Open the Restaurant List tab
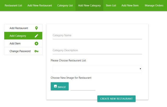 pos(13,5)
